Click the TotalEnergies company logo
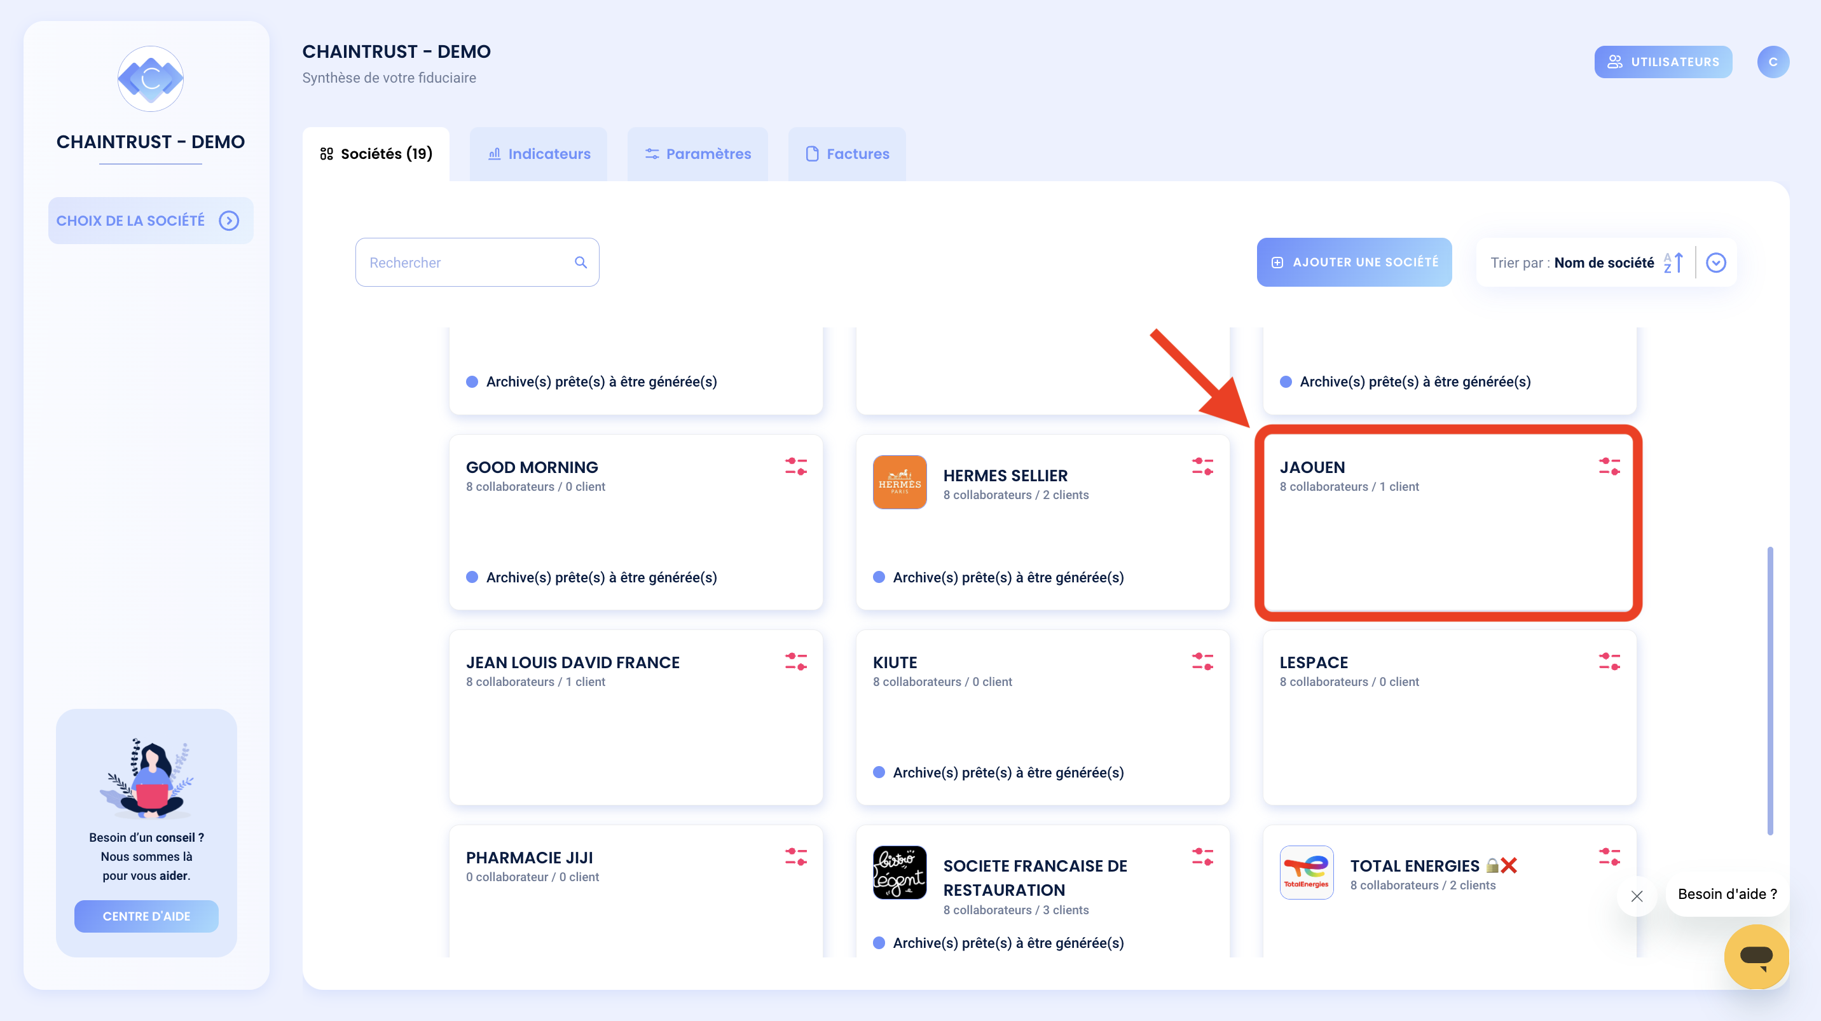 [1307, 872]
